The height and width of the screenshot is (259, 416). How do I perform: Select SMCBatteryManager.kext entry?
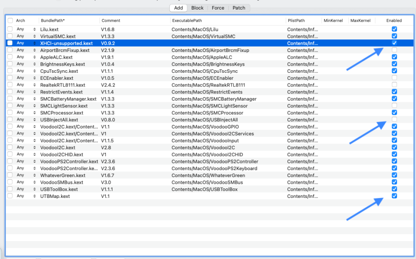click(68, 99)
